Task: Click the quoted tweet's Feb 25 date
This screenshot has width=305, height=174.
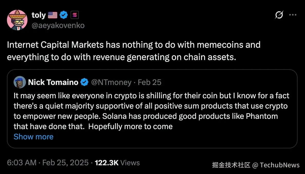Action: 149,82
